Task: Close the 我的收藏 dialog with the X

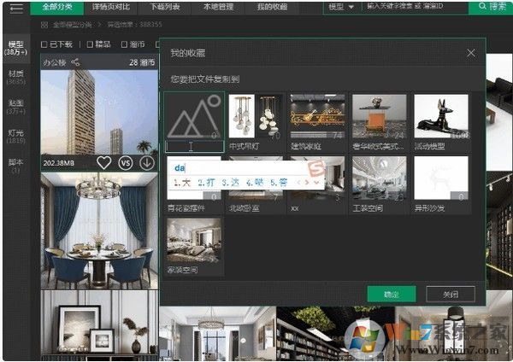Action: [470, 53]
